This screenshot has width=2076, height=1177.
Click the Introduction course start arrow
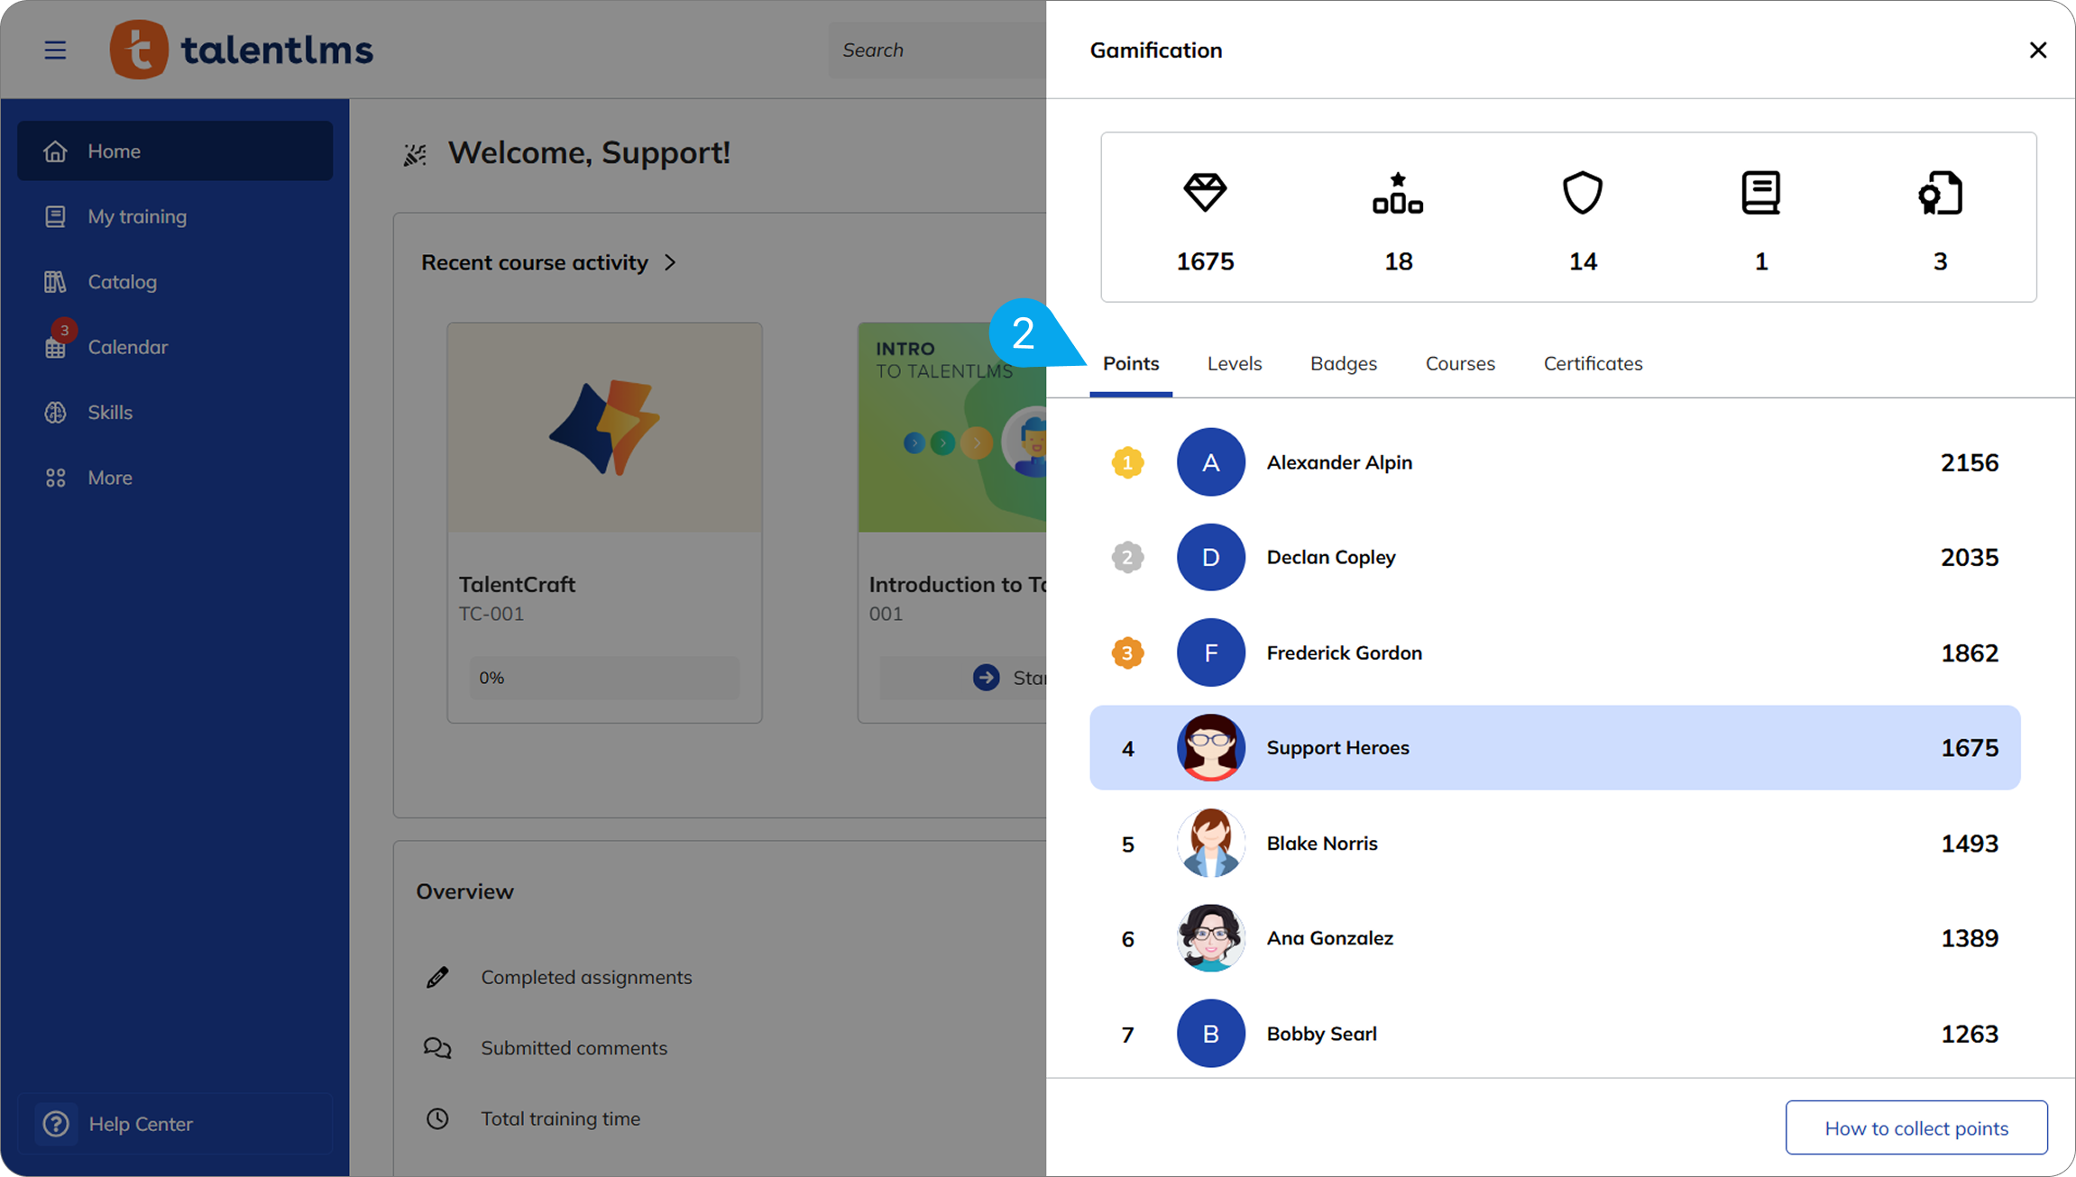pyautogui.click(x=986, y=678)
